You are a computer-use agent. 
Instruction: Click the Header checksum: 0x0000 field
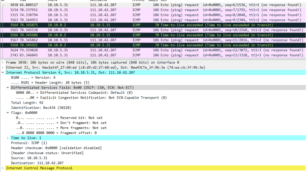pos(56,148)
